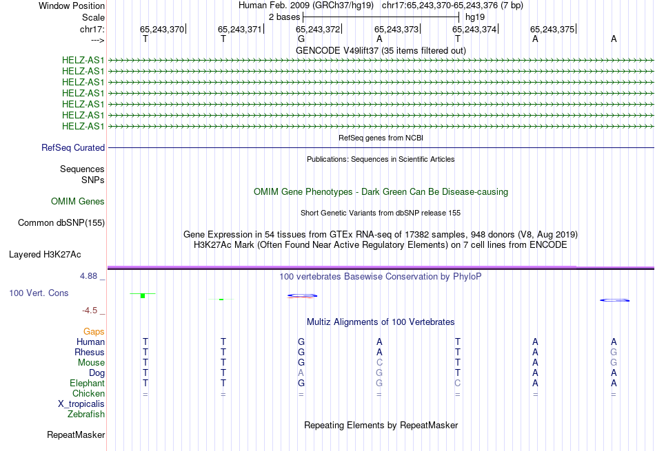Click reference base G in the ruler sequence
This screenshot has width=655, height=451.
coord(301,39)
